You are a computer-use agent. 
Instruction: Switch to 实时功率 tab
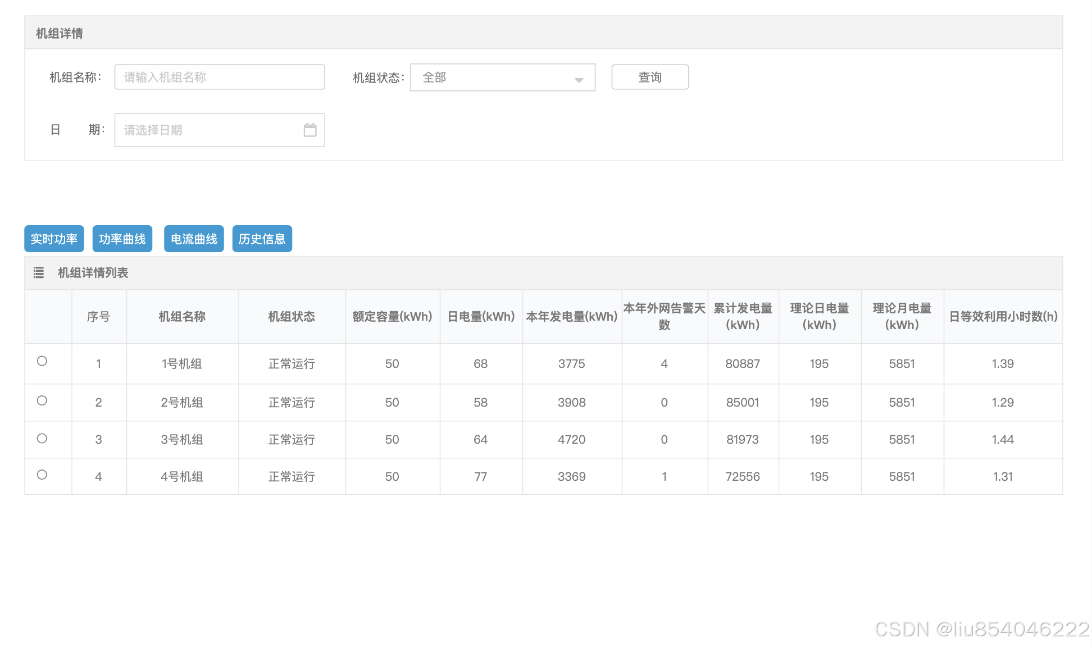point(54,239)
